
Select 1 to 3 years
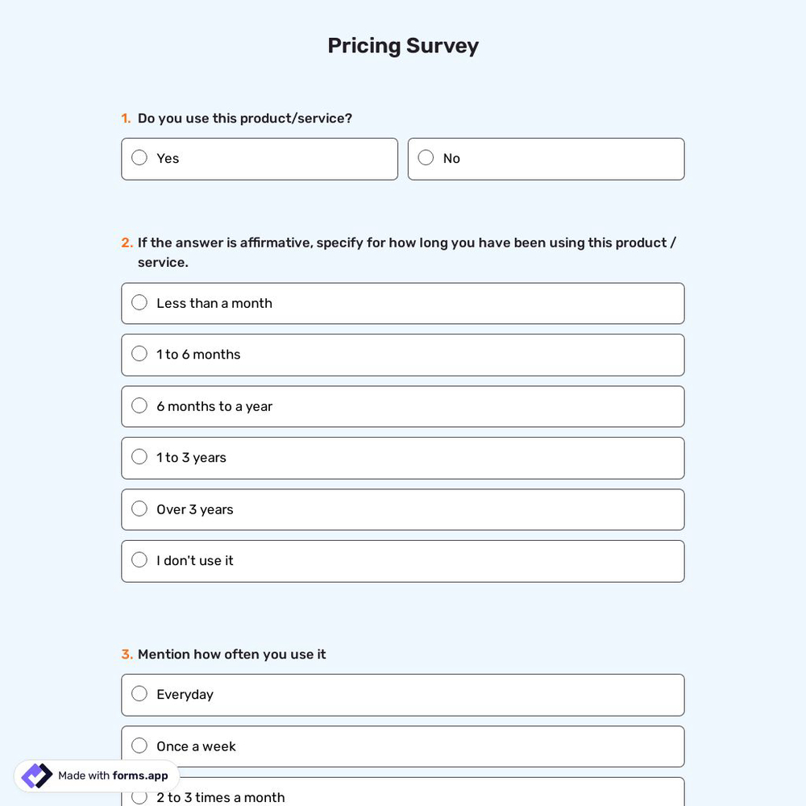(139, 457)
